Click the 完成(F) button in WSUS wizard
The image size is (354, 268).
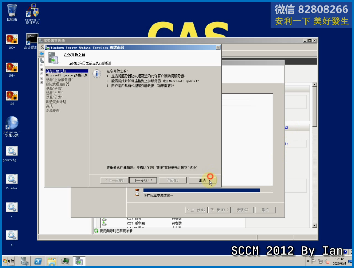173,180
